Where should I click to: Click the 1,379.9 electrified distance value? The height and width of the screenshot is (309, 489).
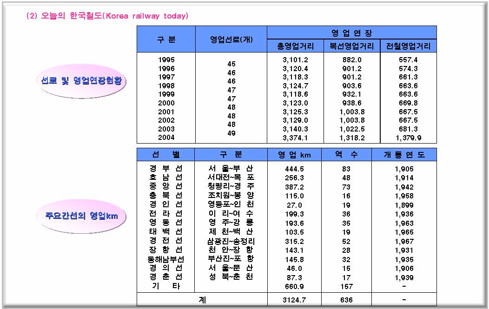point(408,138)
